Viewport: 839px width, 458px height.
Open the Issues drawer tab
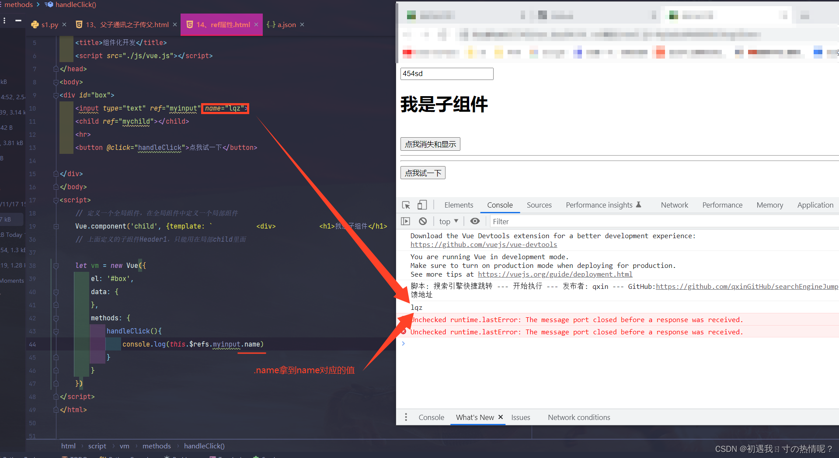520,417
